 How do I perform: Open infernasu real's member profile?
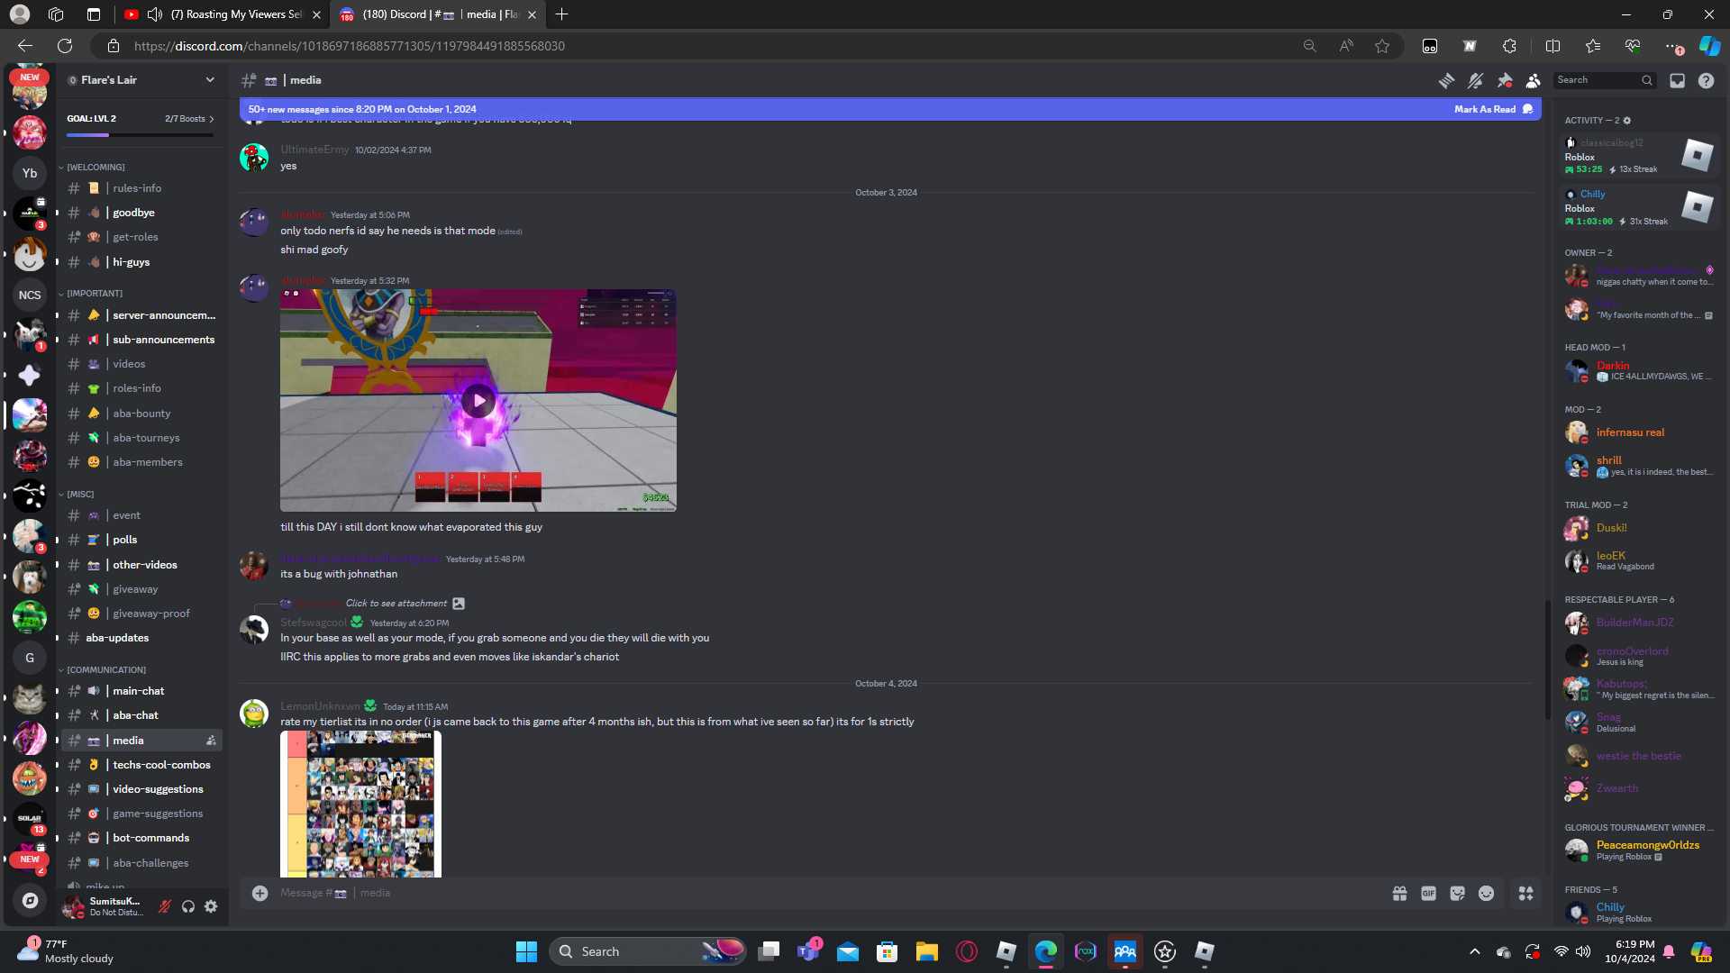click(x=1638, y=432)
